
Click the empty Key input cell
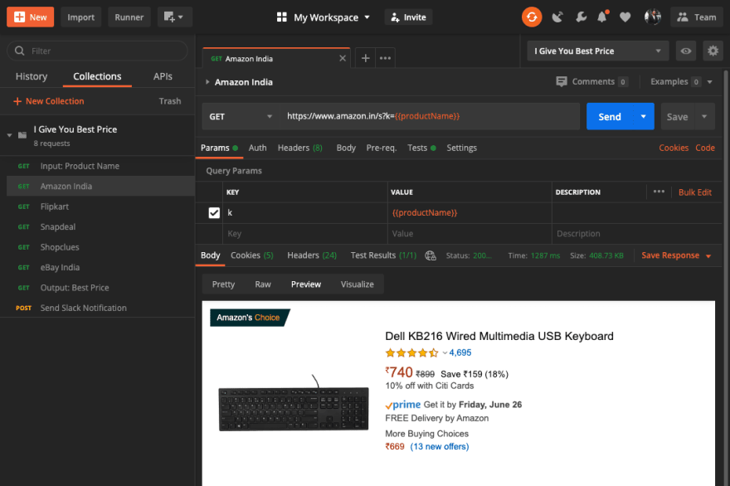click(305, 234)
